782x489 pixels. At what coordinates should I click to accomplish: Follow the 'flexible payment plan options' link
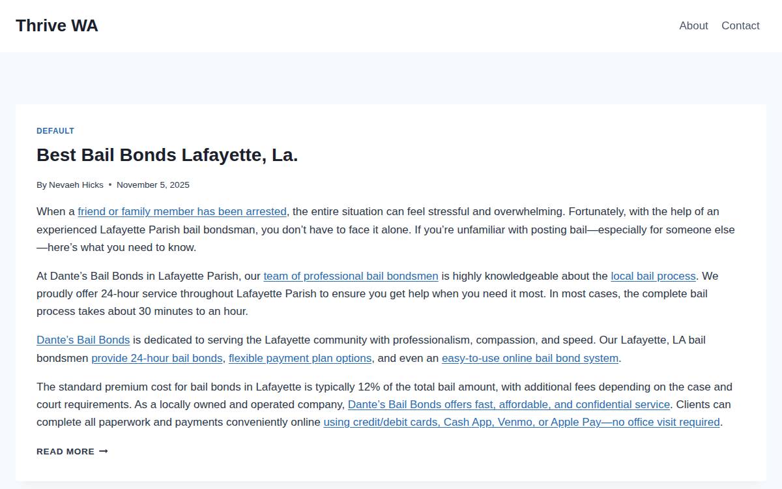coord(300,358)
